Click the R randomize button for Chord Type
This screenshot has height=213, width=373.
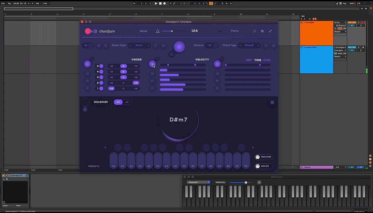[266, 45]
